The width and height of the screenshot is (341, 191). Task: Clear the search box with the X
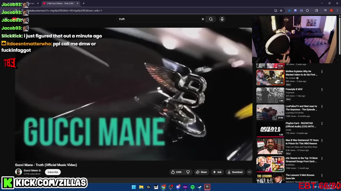pyautogui.click(x=203, y=19)
